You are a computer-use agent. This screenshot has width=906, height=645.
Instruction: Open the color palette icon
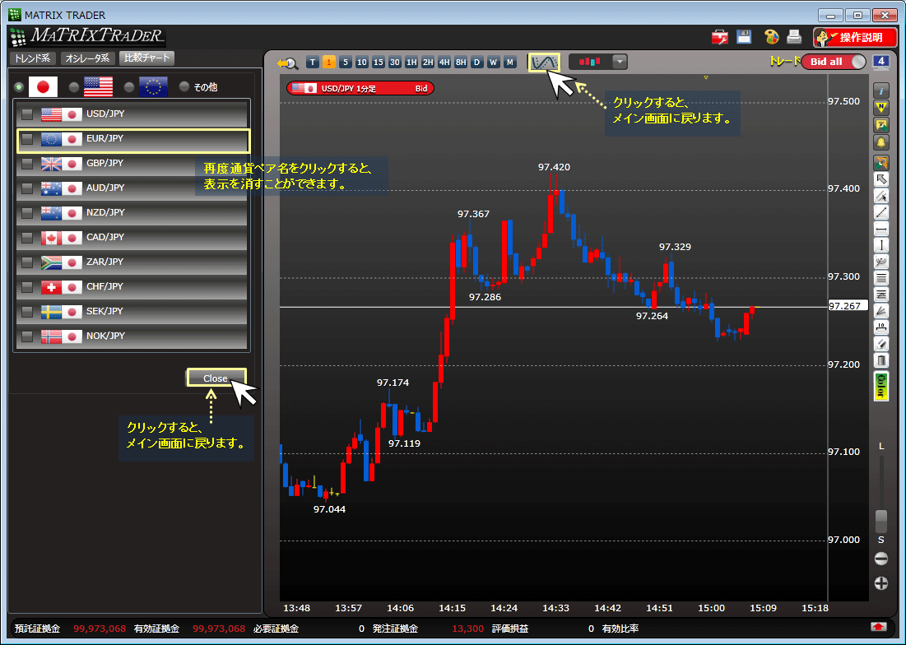771,37
